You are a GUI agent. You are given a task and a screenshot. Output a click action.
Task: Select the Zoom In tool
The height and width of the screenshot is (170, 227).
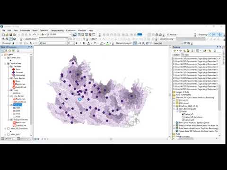point(3,39)
